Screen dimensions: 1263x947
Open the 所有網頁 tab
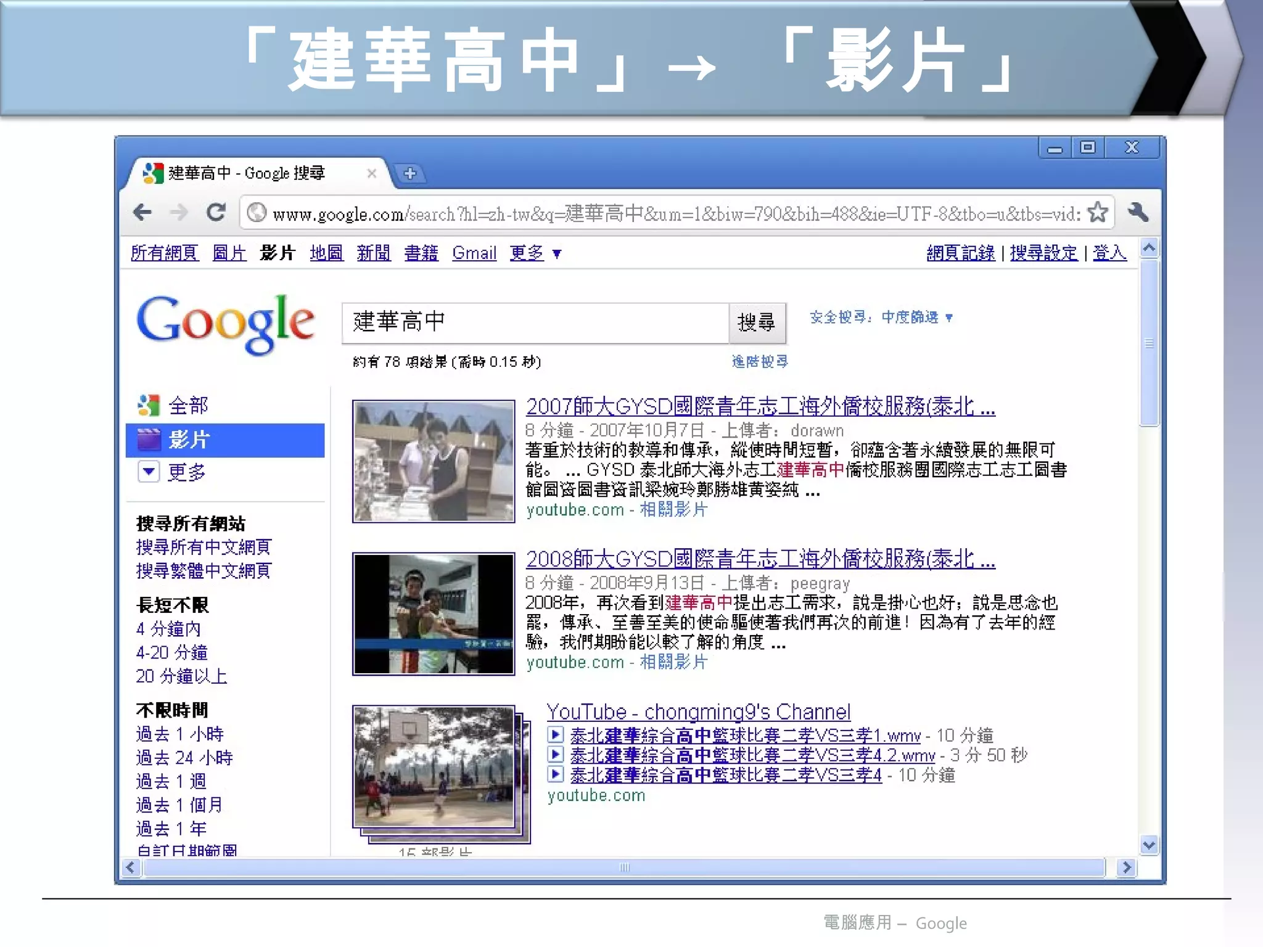[x=165, y=253]
